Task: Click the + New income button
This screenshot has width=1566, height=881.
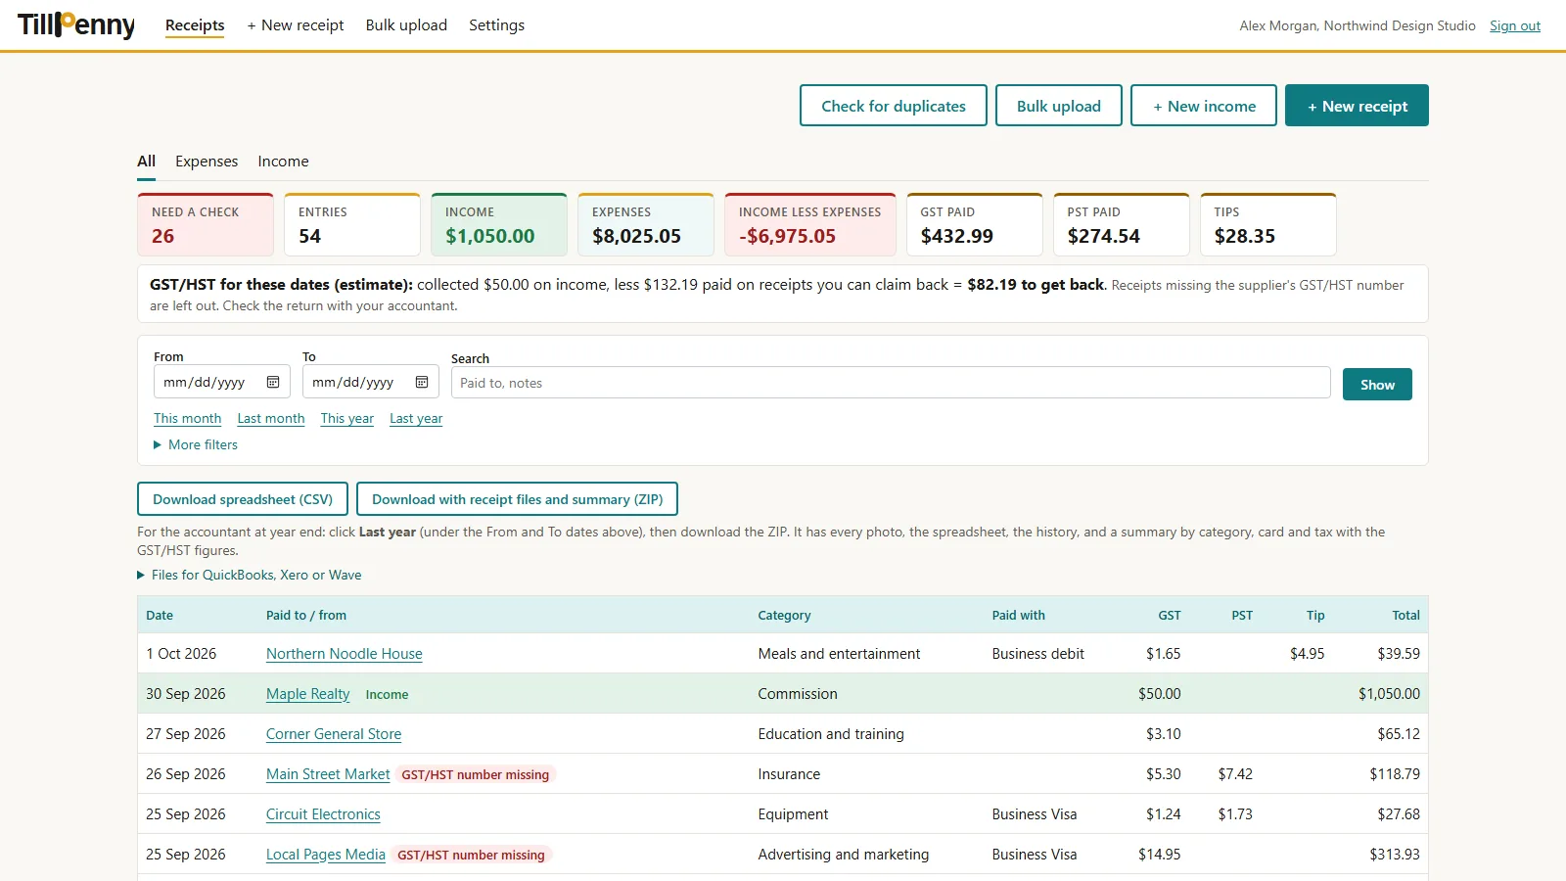Action: (x=1204, y=106)
